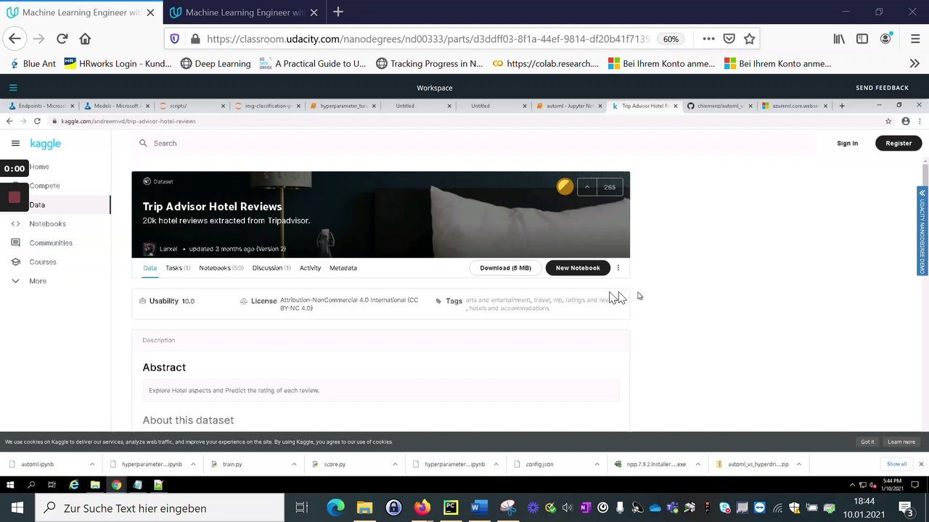929x522 pixels.
Task: Reload the Udacity classroom page in Firefox
Action: (62, 38)
